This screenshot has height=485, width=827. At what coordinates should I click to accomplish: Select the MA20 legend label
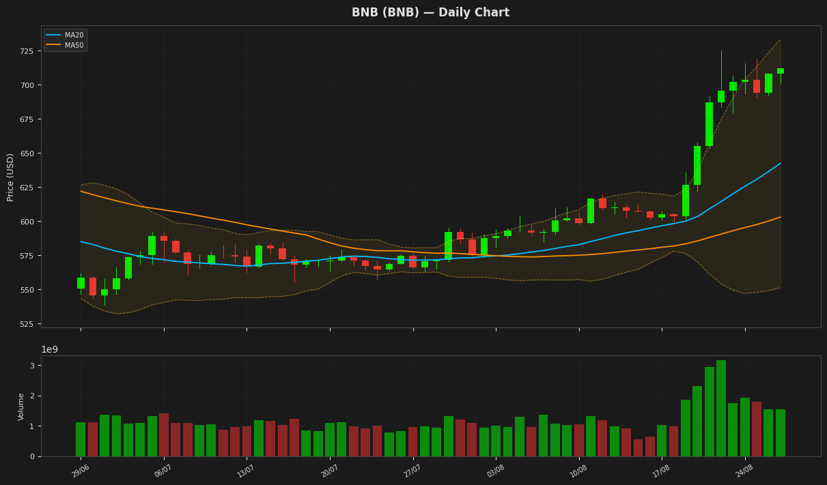(74, 35)
